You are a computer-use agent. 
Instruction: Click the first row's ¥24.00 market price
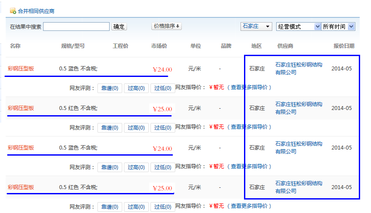162,70
